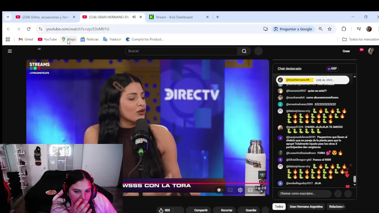The height and width of the screenshot is (213, 379).
Task: Open a new browser tab
Action: (x=217, y=17)
